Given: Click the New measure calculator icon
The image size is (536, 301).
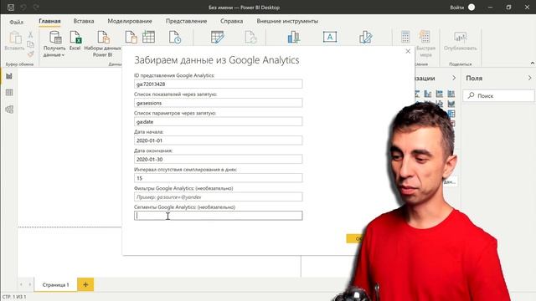Looking at the screenshot, I should pyautogui.click(x=405, y=37).
